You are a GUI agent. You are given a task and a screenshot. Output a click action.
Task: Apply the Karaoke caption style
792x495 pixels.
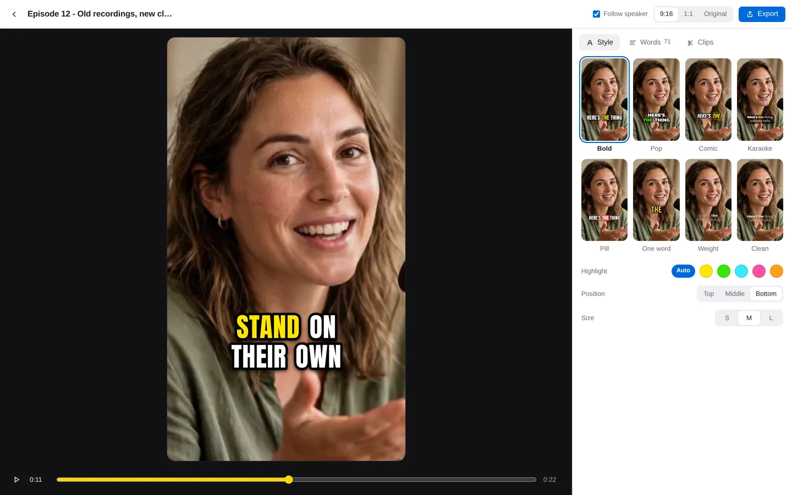click(760, 100)
